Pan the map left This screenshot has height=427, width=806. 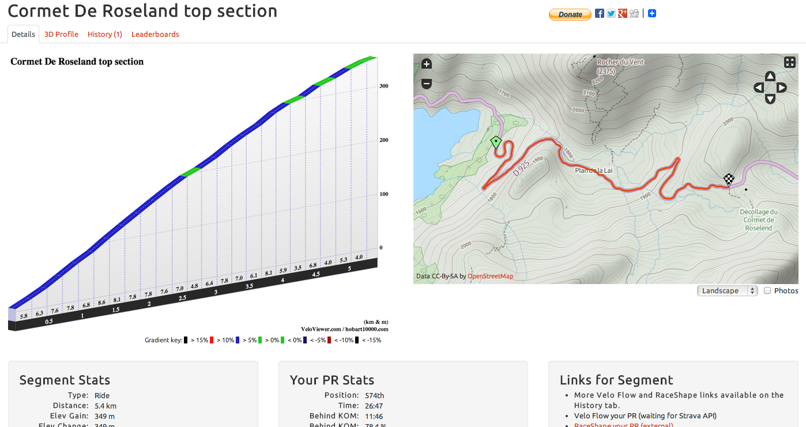pyautogui.click(x=759, y=88)
